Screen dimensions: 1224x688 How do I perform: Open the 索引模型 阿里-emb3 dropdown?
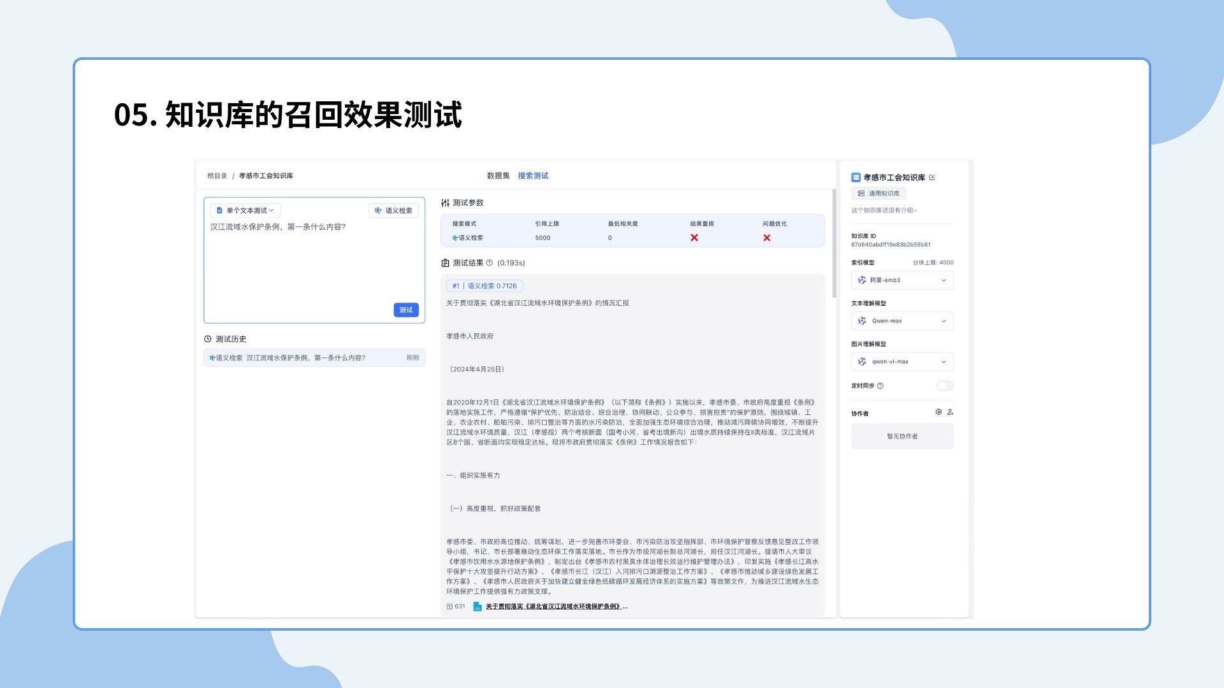point(902,280)
